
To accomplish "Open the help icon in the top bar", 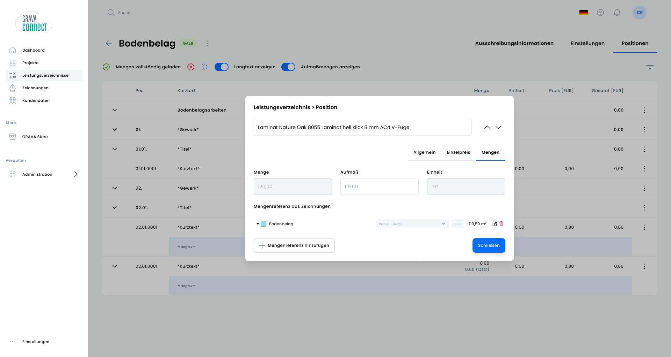I will point(601,13).
